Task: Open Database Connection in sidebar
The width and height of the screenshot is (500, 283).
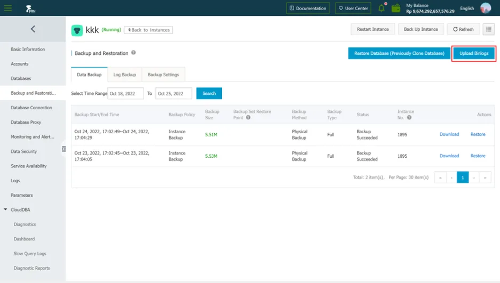Action: tap(31, 108)
